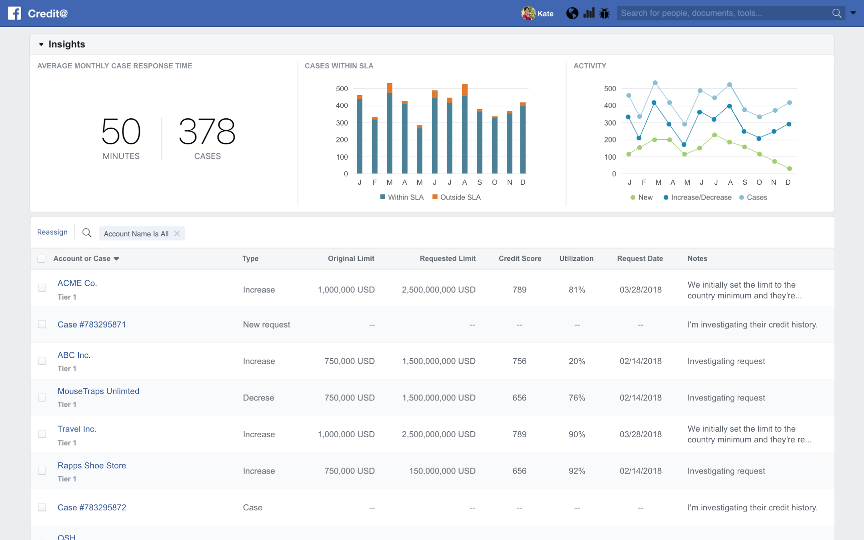Collapse the Insights section arrow
Screen dimensions: 864x540
click(x=41, y=44)
